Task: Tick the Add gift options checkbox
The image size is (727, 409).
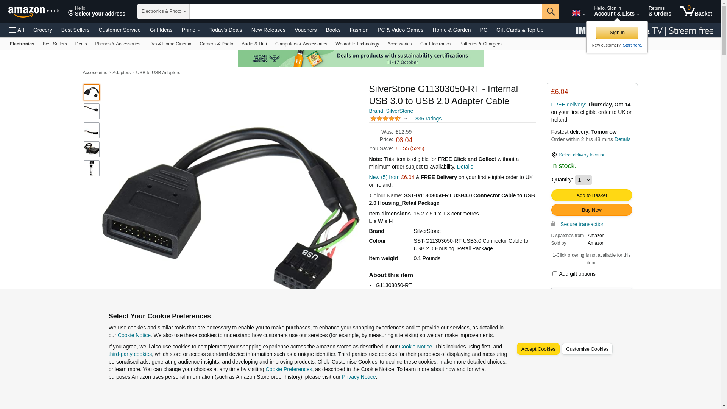Action: [x=555, y=273]
